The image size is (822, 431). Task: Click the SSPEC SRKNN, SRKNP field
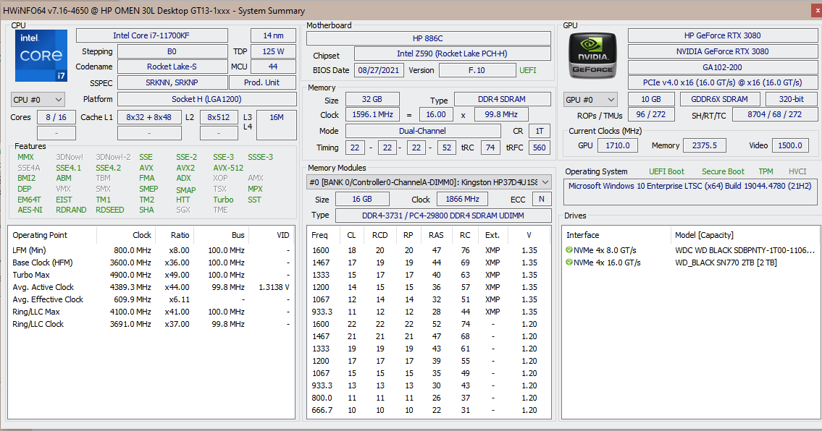tap(172, 82)
